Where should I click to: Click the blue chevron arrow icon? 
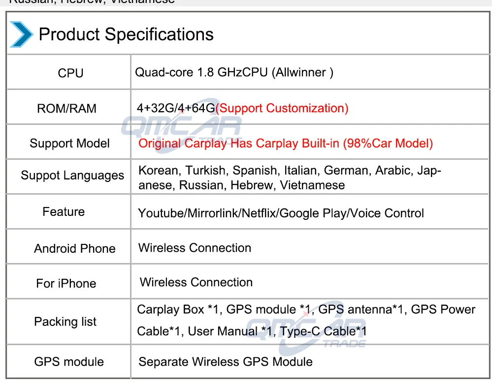pos(21,34)
